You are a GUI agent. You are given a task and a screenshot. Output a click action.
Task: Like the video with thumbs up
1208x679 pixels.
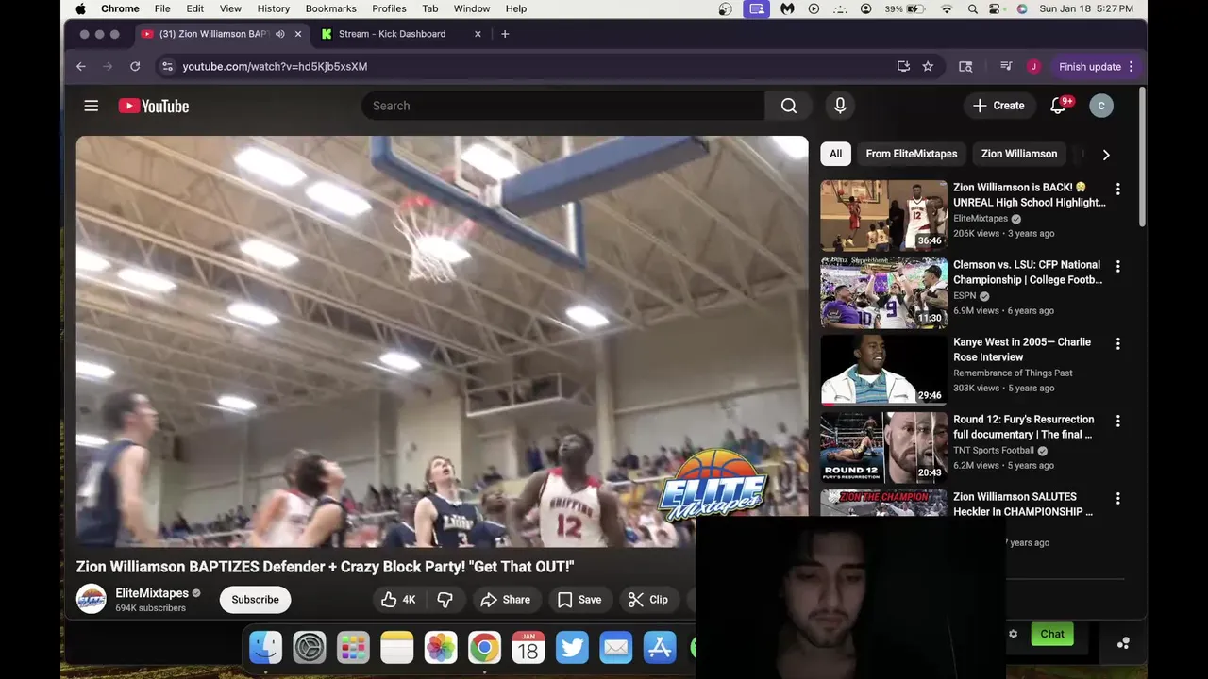pos(398,600)
